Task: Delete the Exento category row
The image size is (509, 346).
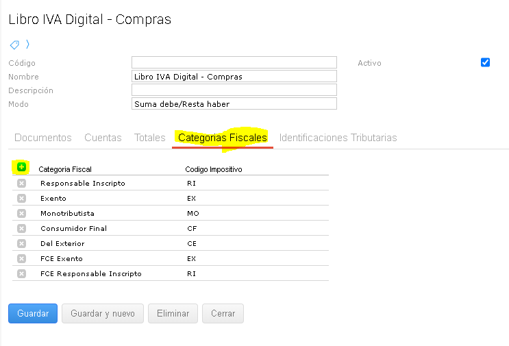Action: [x=21, y=199]
